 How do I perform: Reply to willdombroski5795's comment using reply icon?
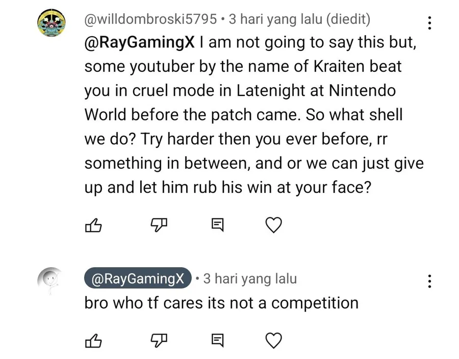[217, 225]
